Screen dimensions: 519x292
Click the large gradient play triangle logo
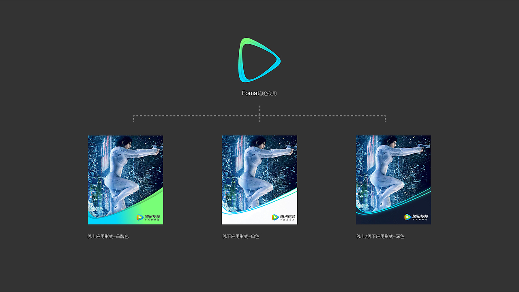pos(259,60)
